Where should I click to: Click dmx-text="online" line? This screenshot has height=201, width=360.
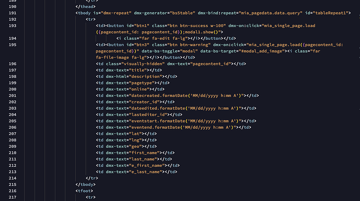[x=130, y=89]
